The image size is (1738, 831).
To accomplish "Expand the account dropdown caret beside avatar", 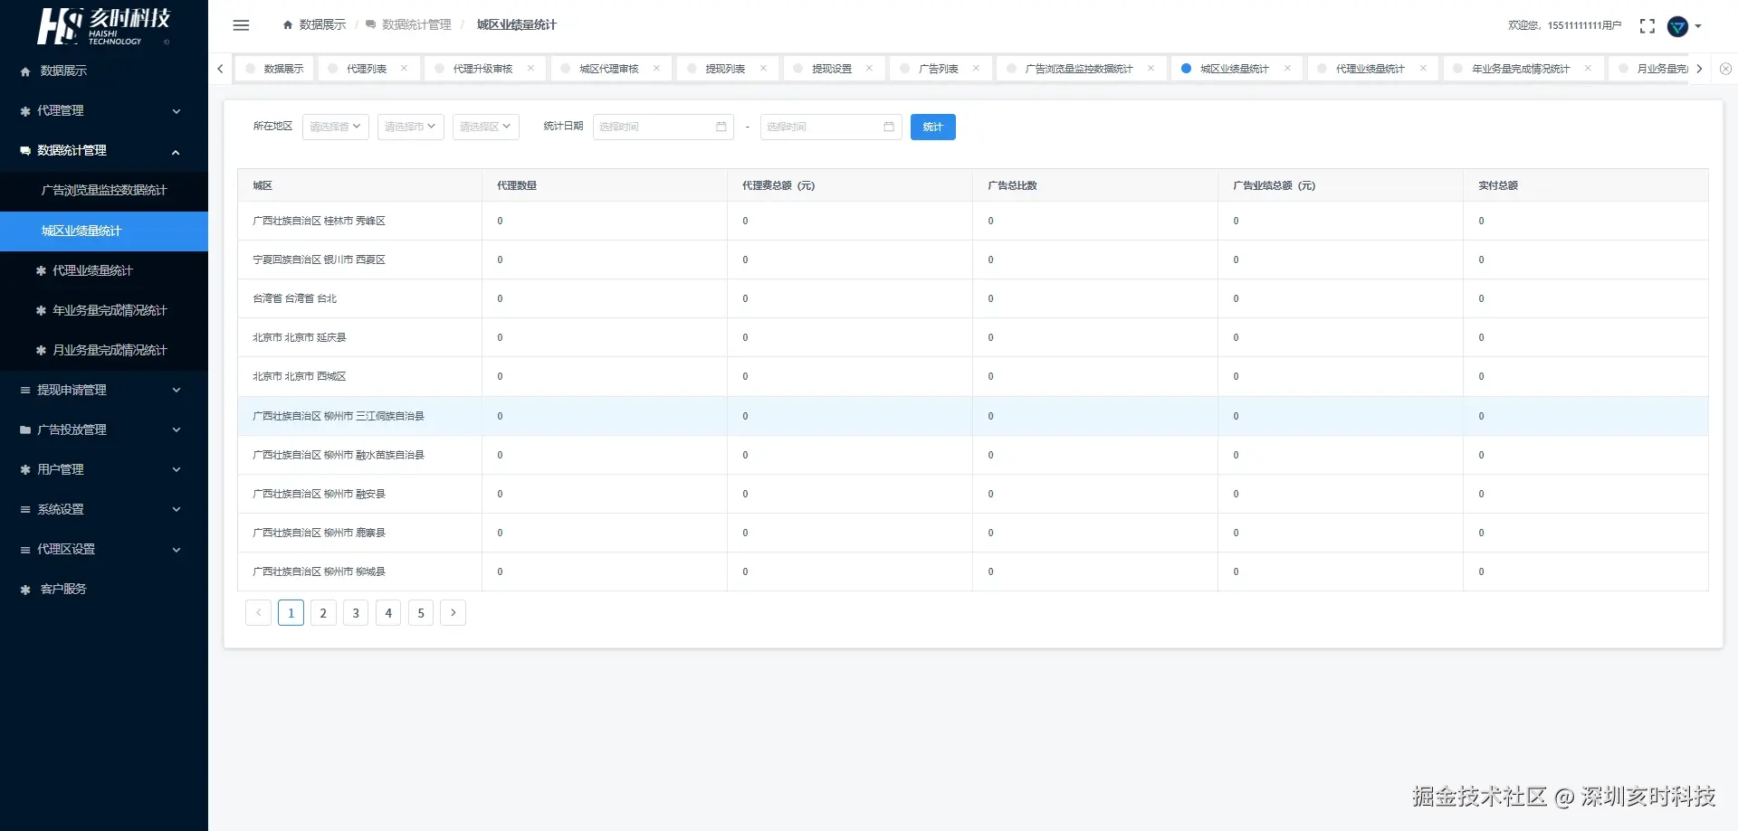I will coord(1698,26).
